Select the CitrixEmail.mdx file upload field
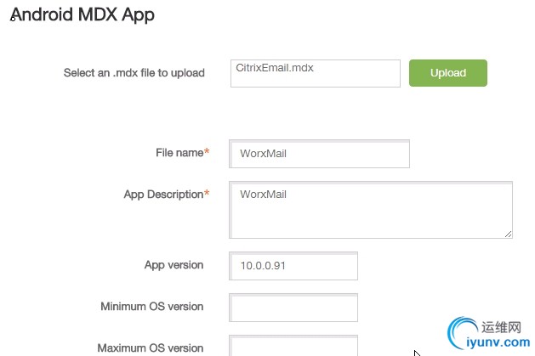Viewport: 535px width, 356px height. point(316,73)
